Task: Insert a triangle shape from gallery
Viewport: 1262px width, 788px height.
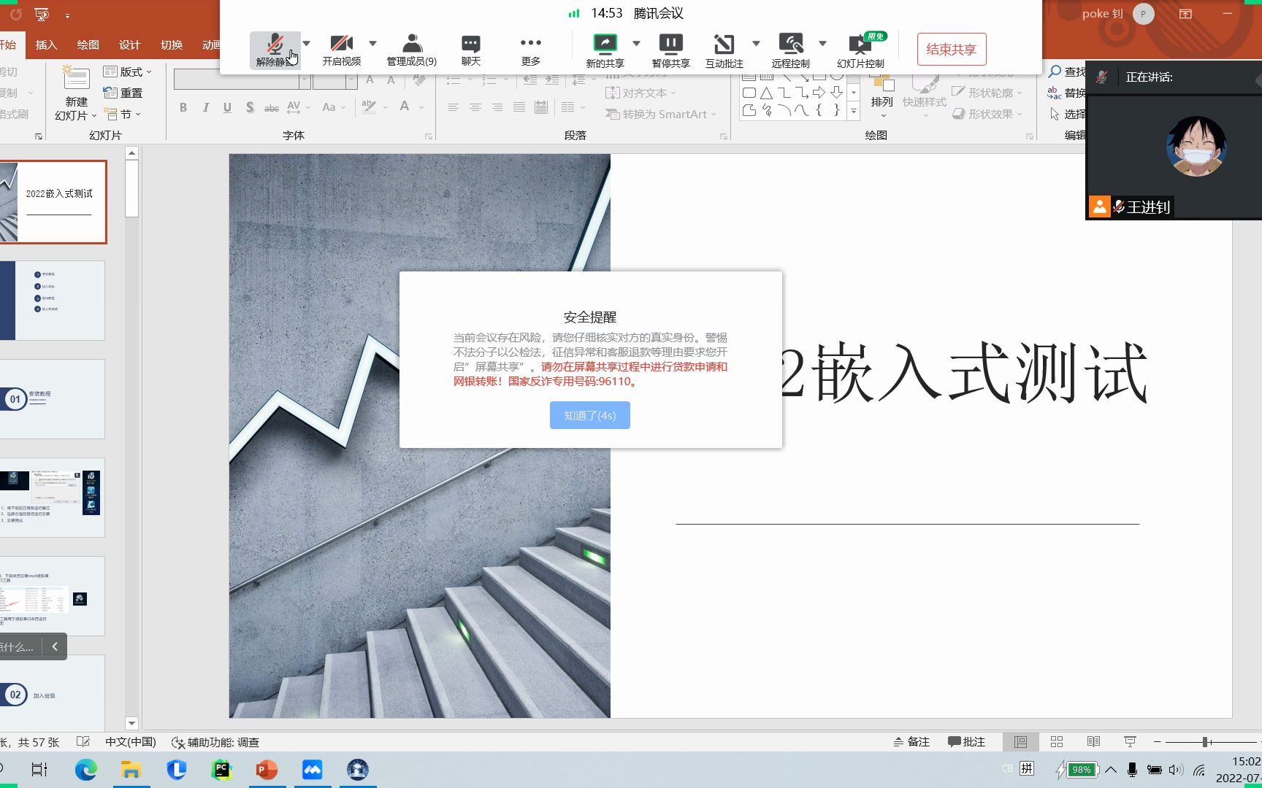Action: 766,93
